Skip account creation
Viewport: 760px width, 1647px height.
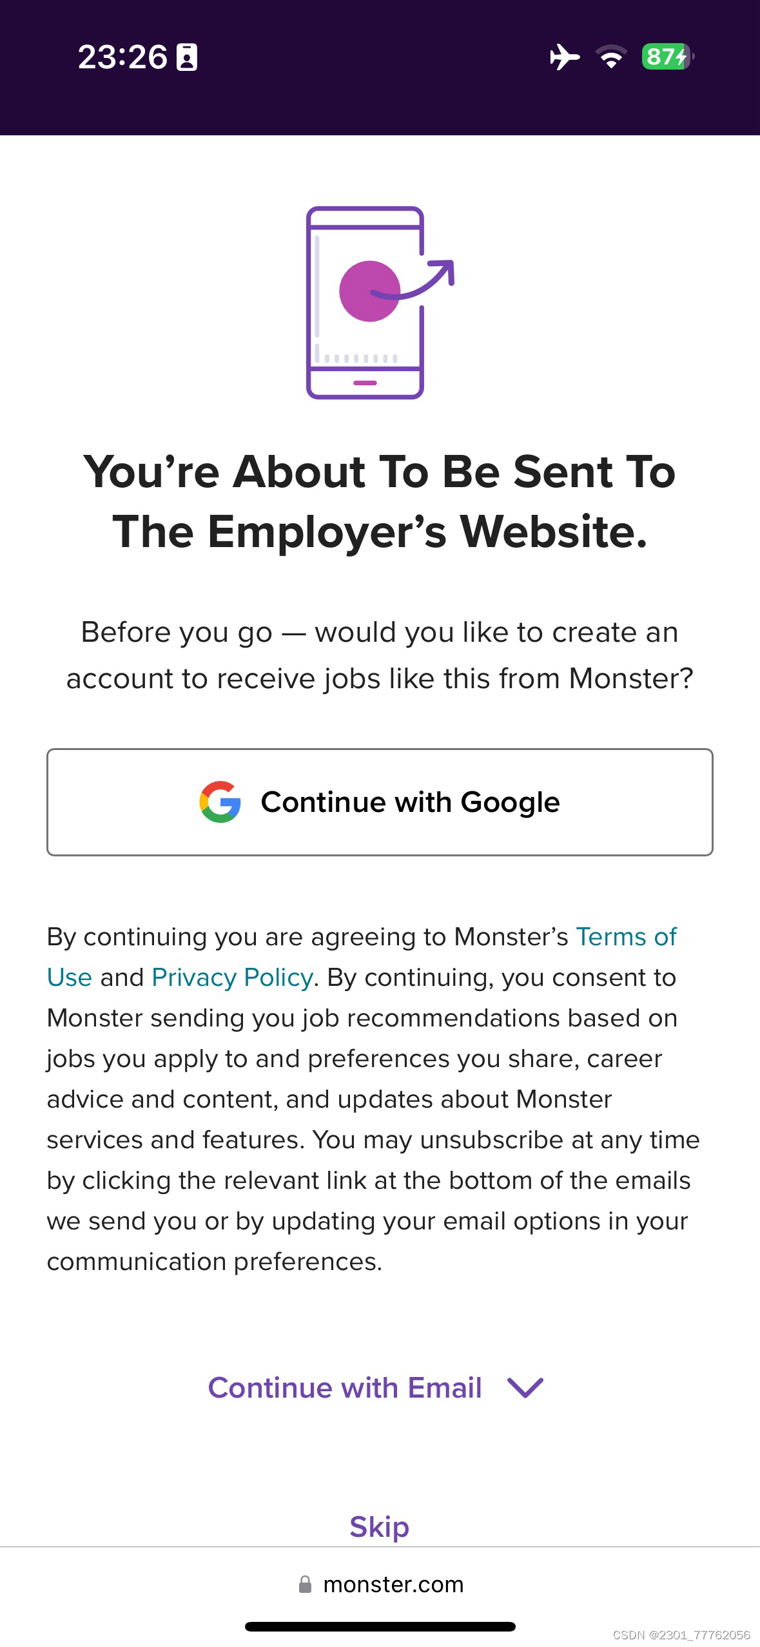coord(379,1527)
